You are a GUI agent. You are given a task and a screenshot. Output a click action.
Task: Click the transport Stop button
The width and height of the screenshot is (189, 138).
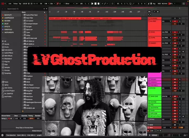point(95,4)
